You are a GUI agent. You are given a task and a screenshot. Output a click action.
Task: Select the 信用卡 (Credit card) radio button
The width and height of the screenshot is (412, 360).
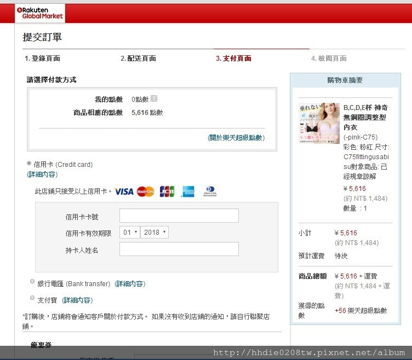29,163
